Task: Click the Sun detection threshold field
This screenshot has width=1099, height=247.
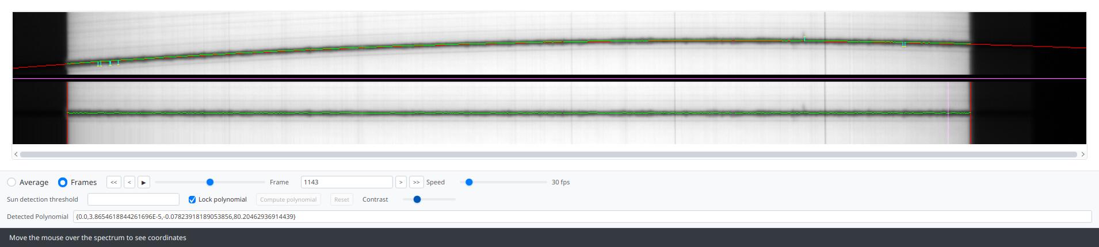Action: click(x=133, y=199)
